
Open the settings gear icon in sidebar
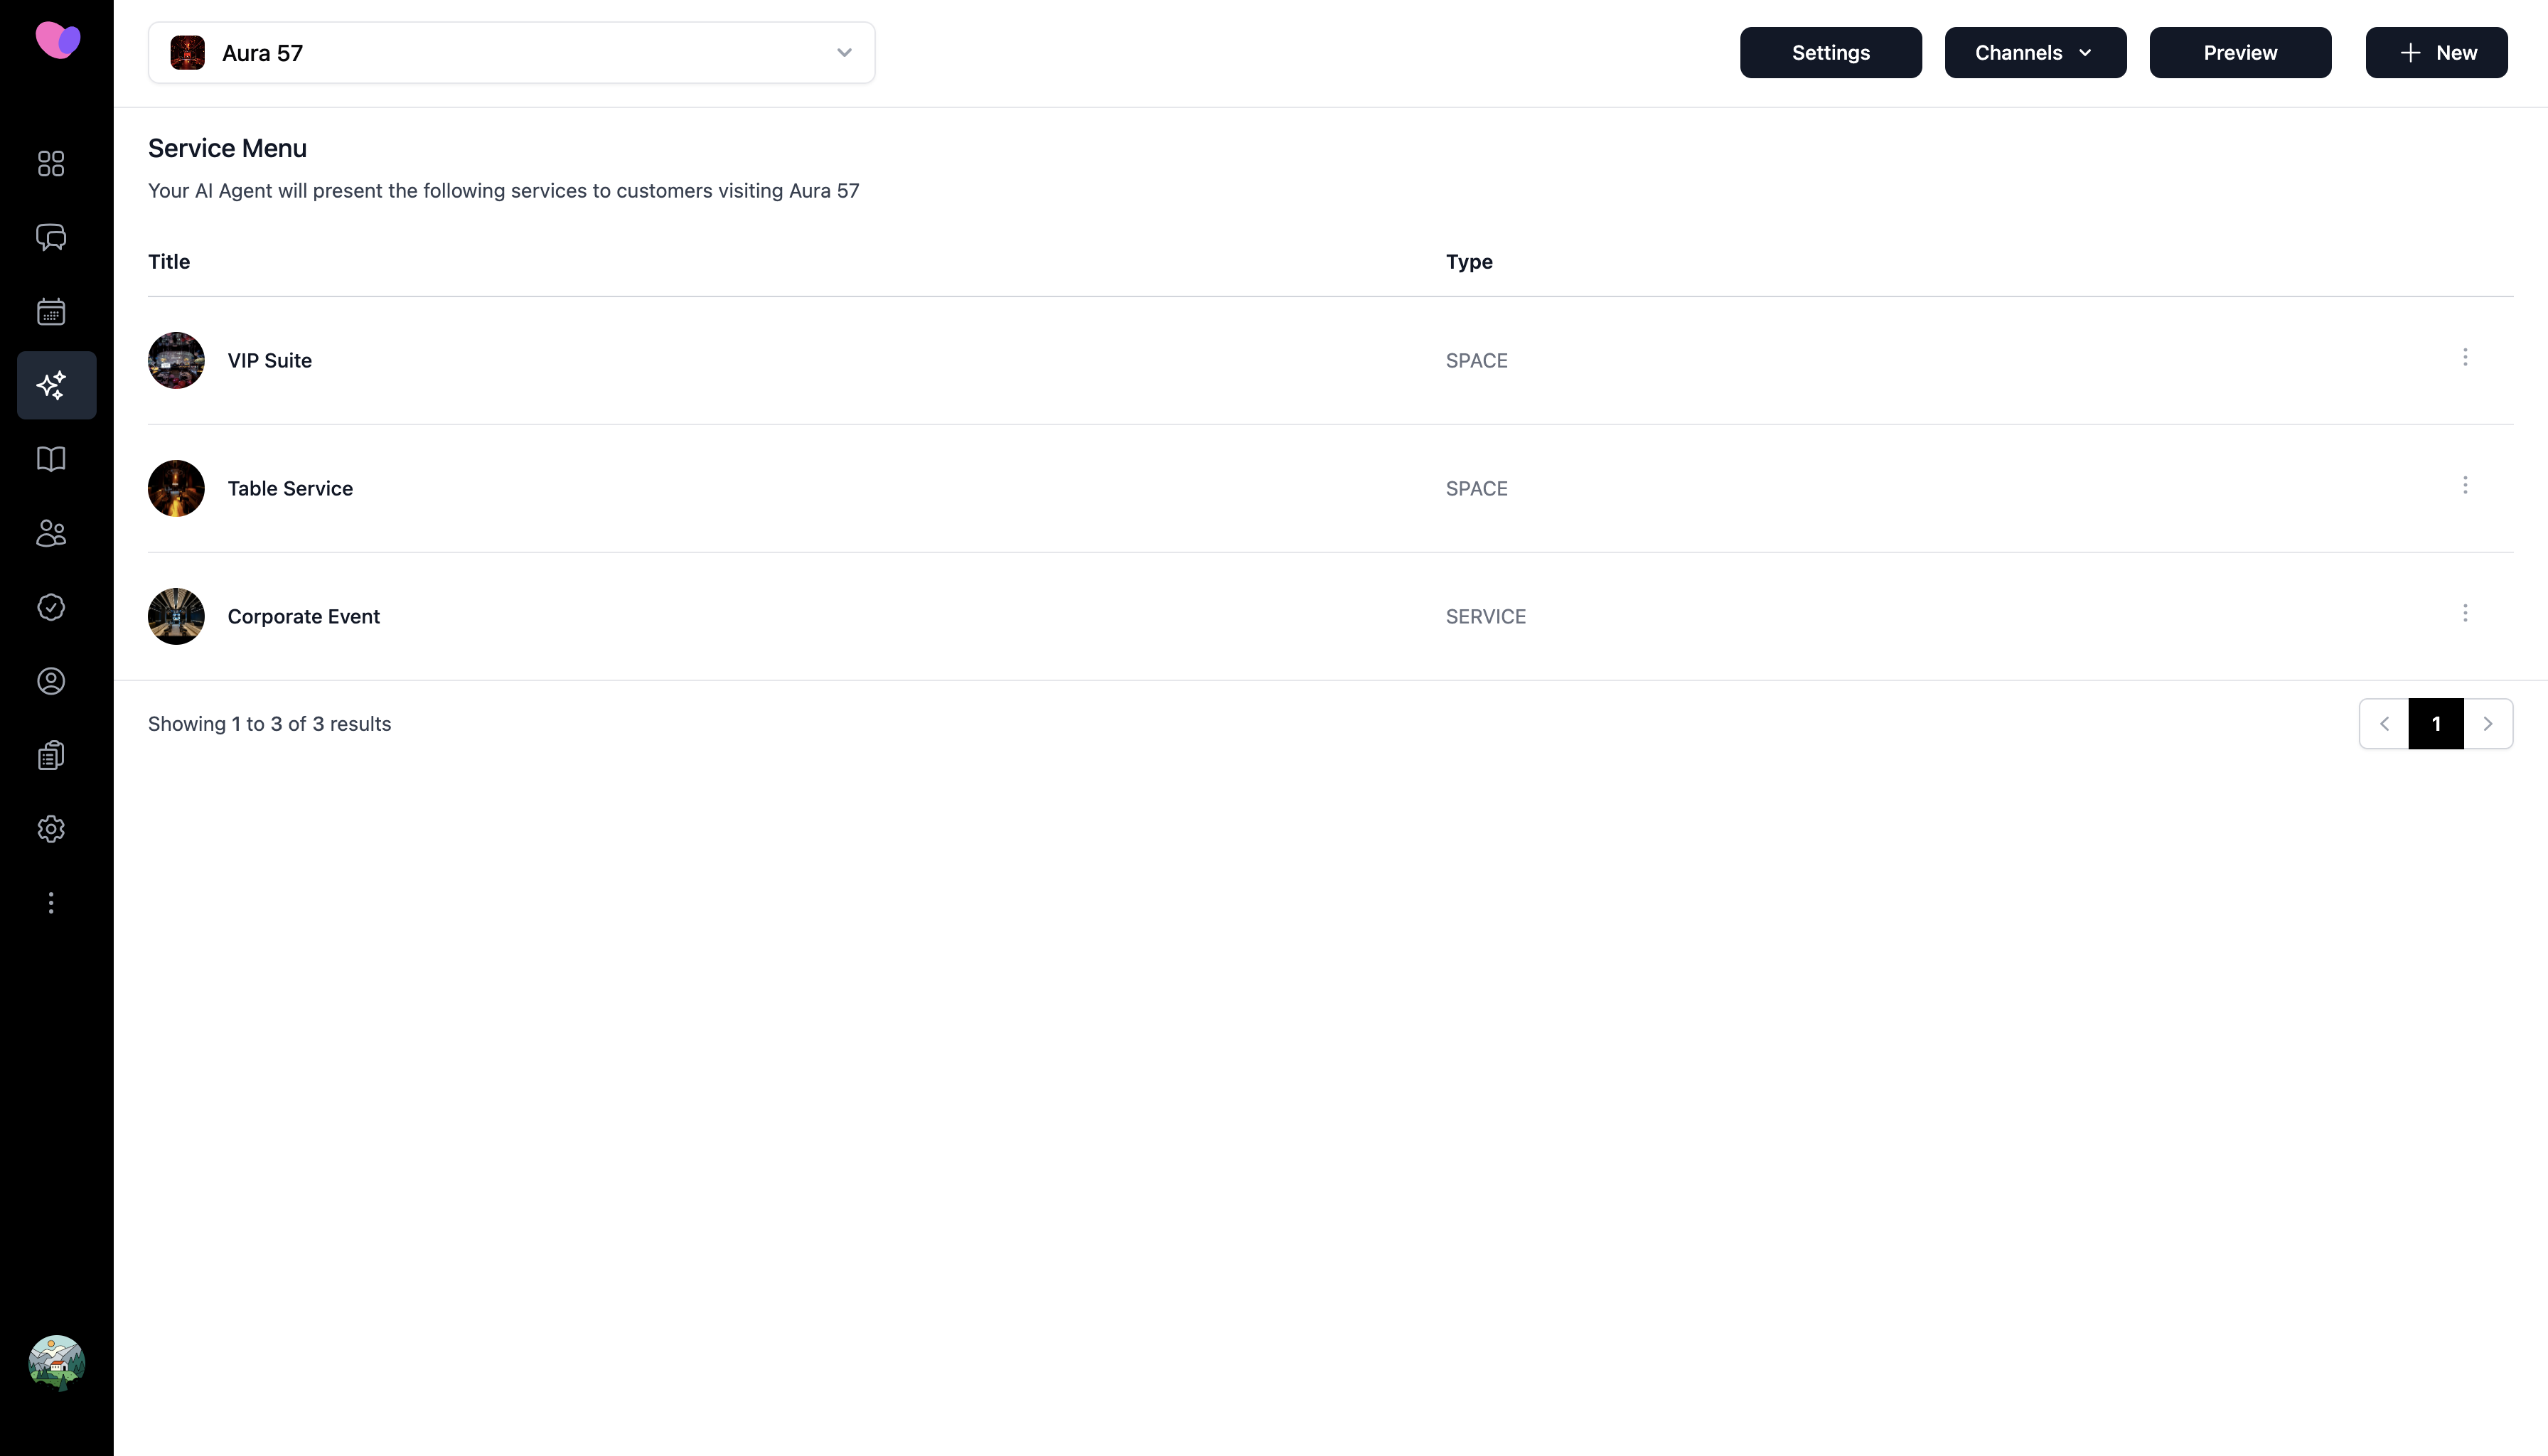tap(51, 829)
